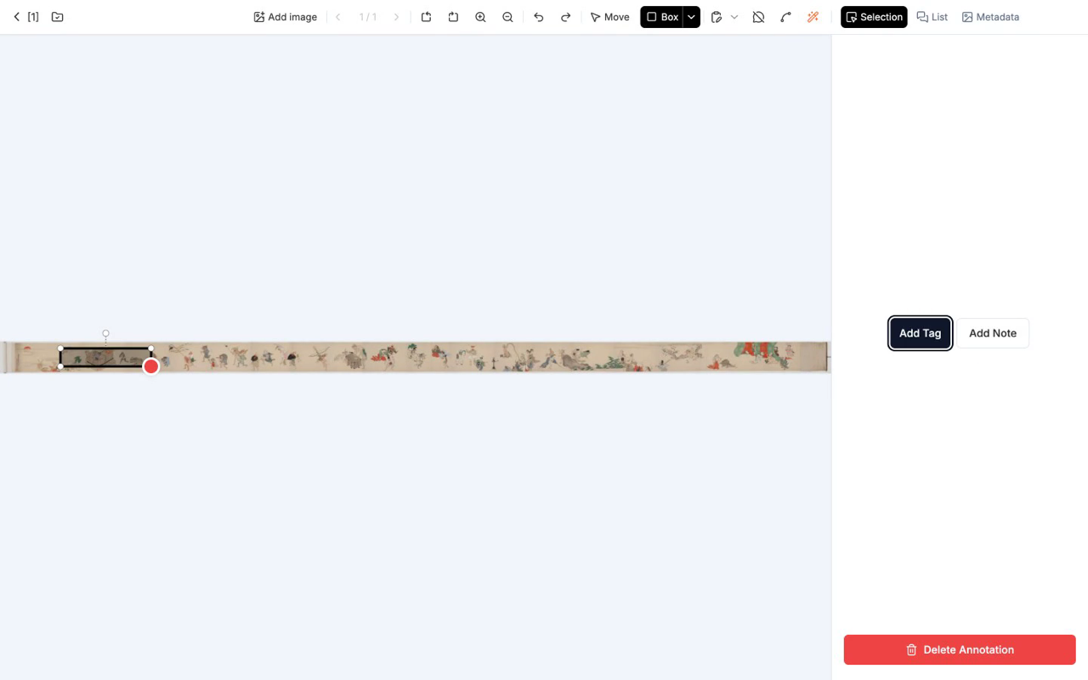Toggle annotation visibility off icon
Viewport: 1088px width, 680px height.
point(758,17)
